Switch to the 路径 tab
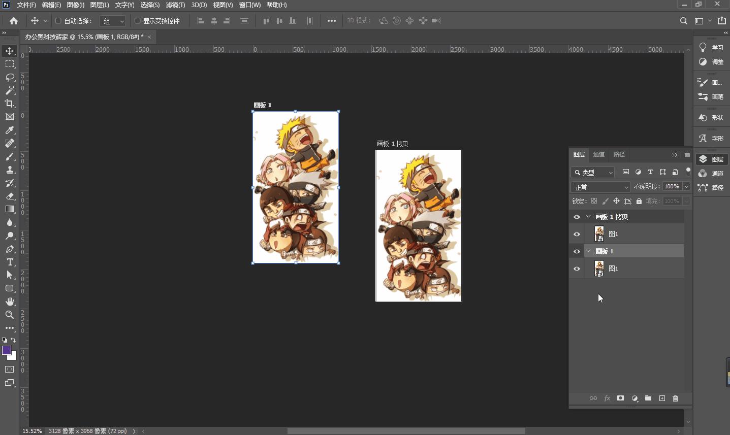 tap(619, 154)
